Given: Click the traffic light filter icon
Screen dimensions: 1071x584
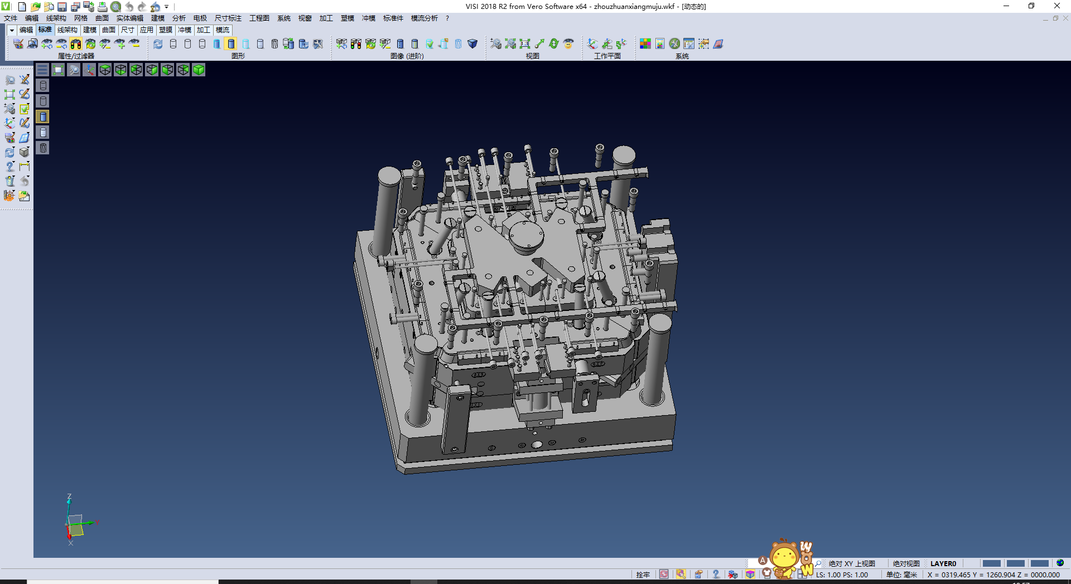Looking at the screenshot, I should 76,43.
